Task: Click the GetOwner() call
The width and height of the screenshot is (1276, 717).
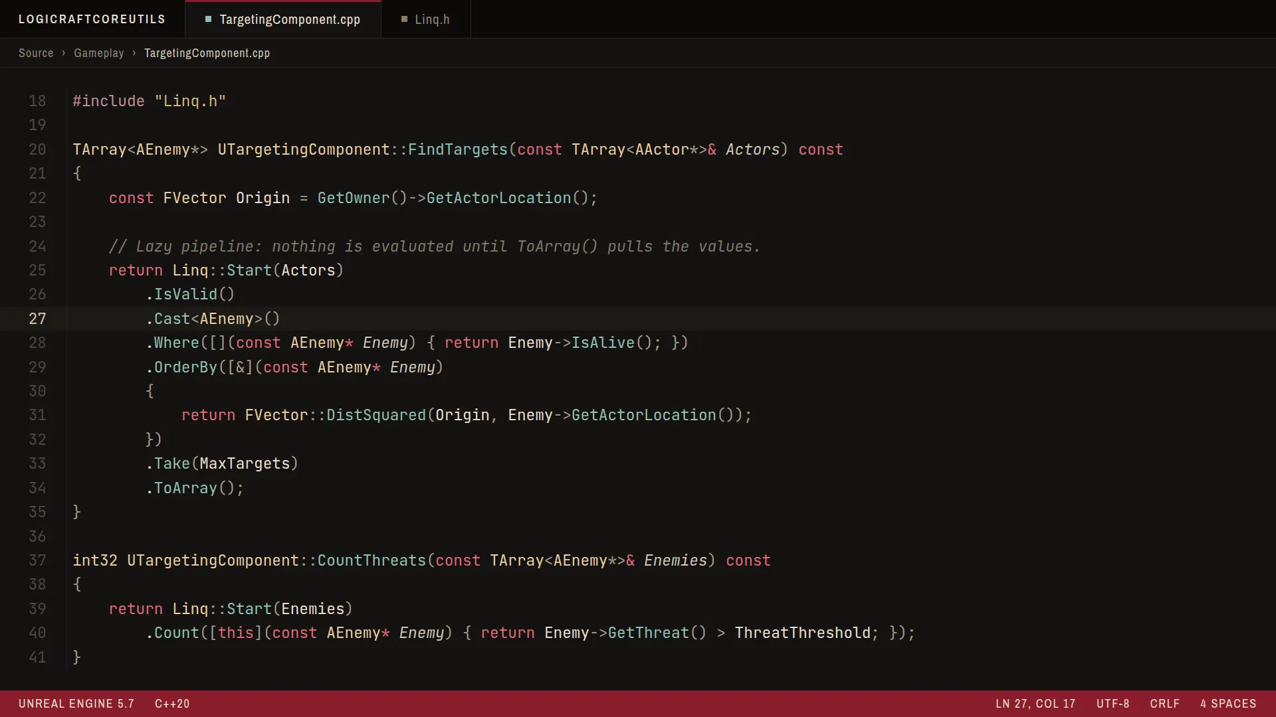Action: [x=362, y=198]
